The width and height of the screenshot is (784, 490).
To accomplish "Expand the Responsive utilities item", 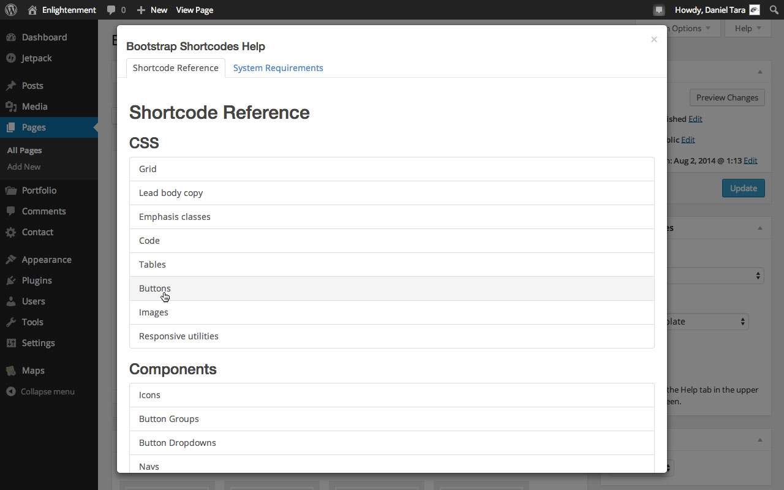I will click(x=392, y=336).
